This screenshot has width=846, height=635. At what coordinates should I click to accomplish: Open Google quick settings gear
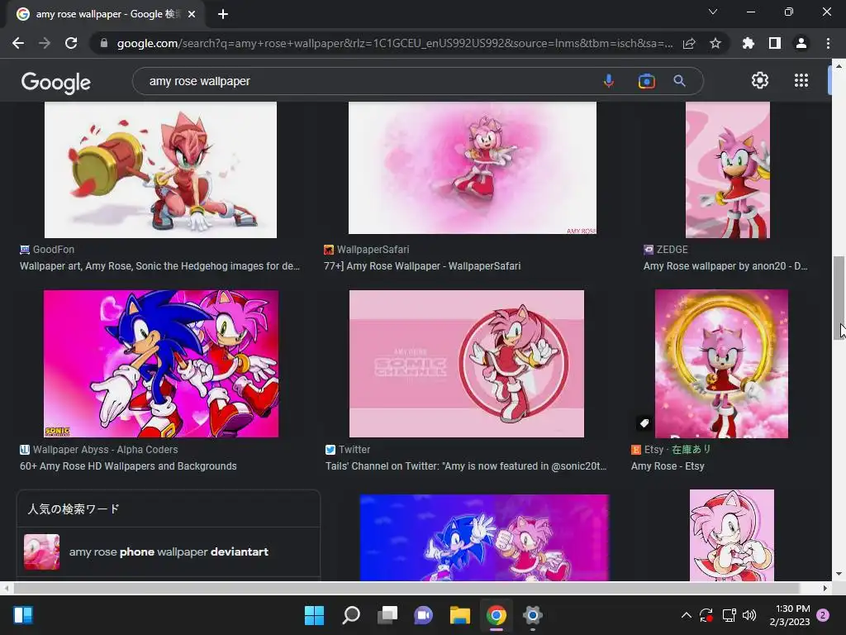(760, 80)
